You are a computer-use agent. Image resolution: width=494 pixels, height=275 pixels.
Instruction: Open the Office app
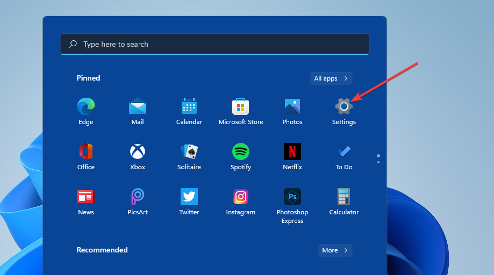tap(85, 156)
